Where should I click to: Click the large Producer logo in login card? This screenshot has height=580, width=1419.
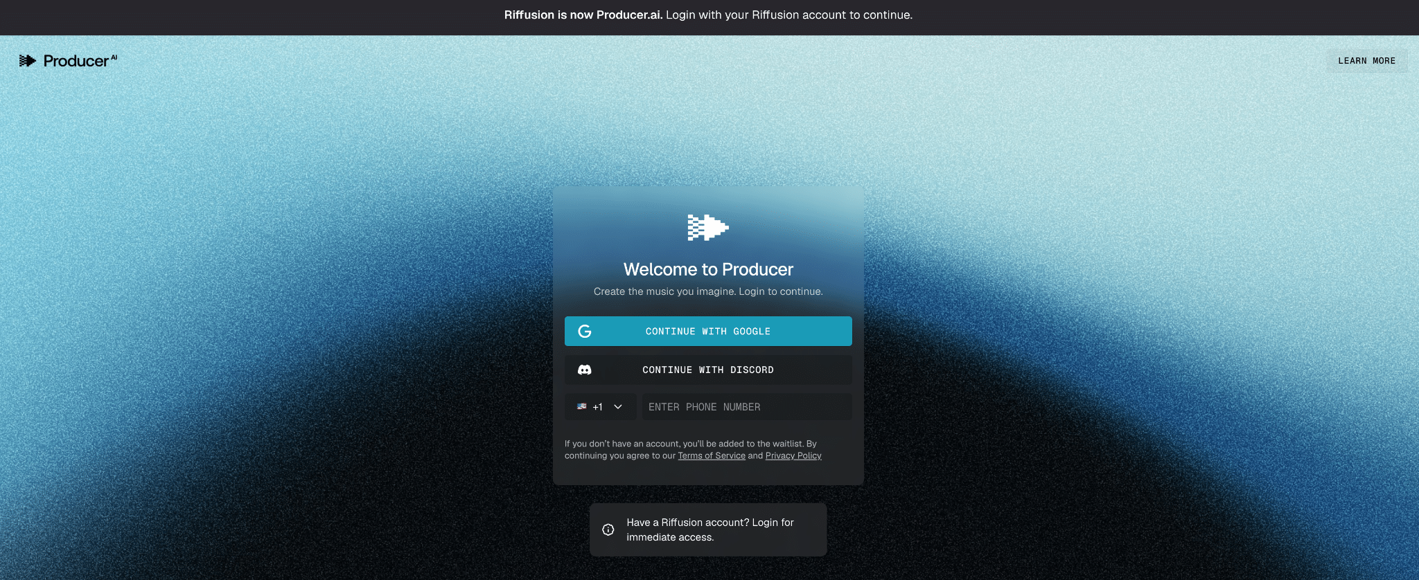click(x=707, y=227)
